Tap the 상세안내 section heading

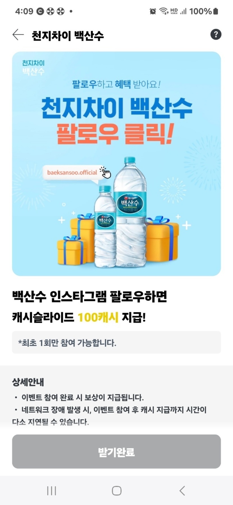pyautogui.click(x=28, y=382)
